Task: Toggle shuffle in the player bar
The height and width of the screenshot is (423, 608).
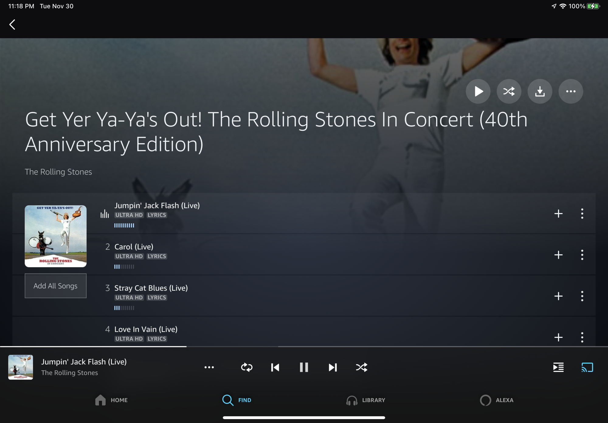Action: click(361, 367)
